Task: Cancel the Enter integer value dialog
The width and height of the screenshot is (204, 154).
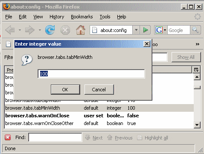Action: pos(99,90)
